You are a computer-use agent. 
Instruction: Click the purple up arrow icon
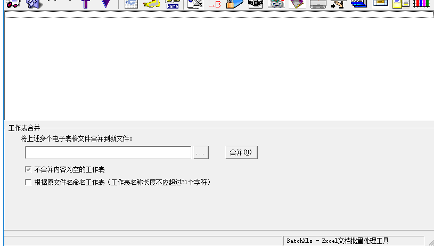click(86, 4)
